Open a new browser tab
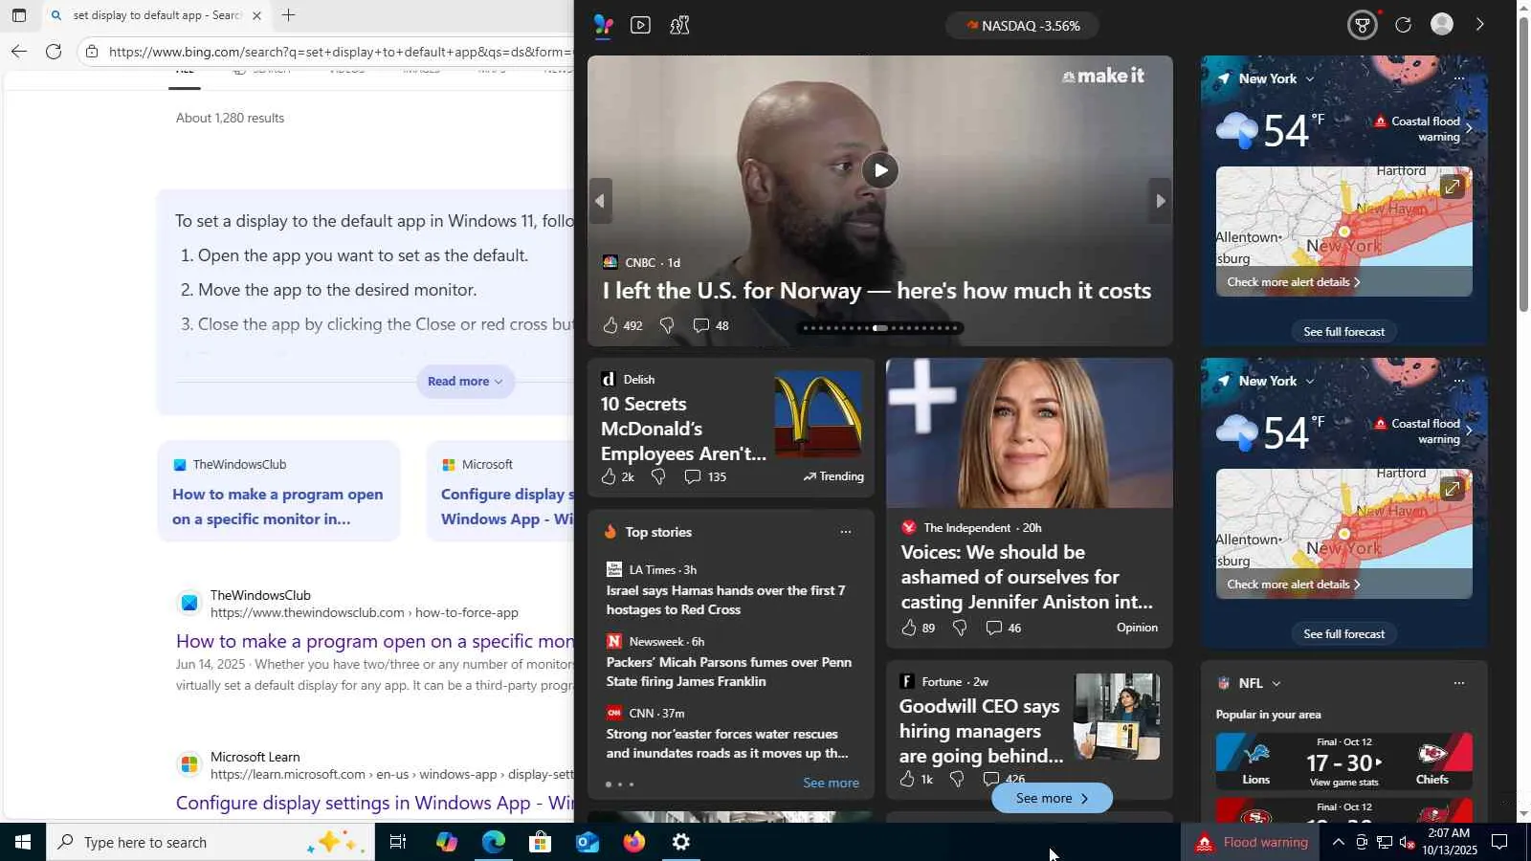The image size is (1531, 861). 288,15
